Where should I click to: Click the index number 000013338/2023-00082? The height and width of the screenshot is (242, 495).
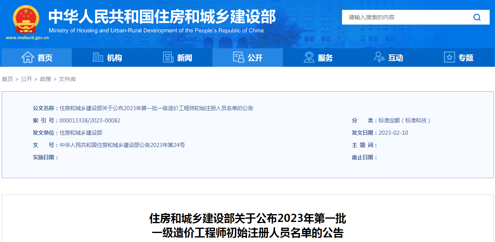[x=90, y=121]
